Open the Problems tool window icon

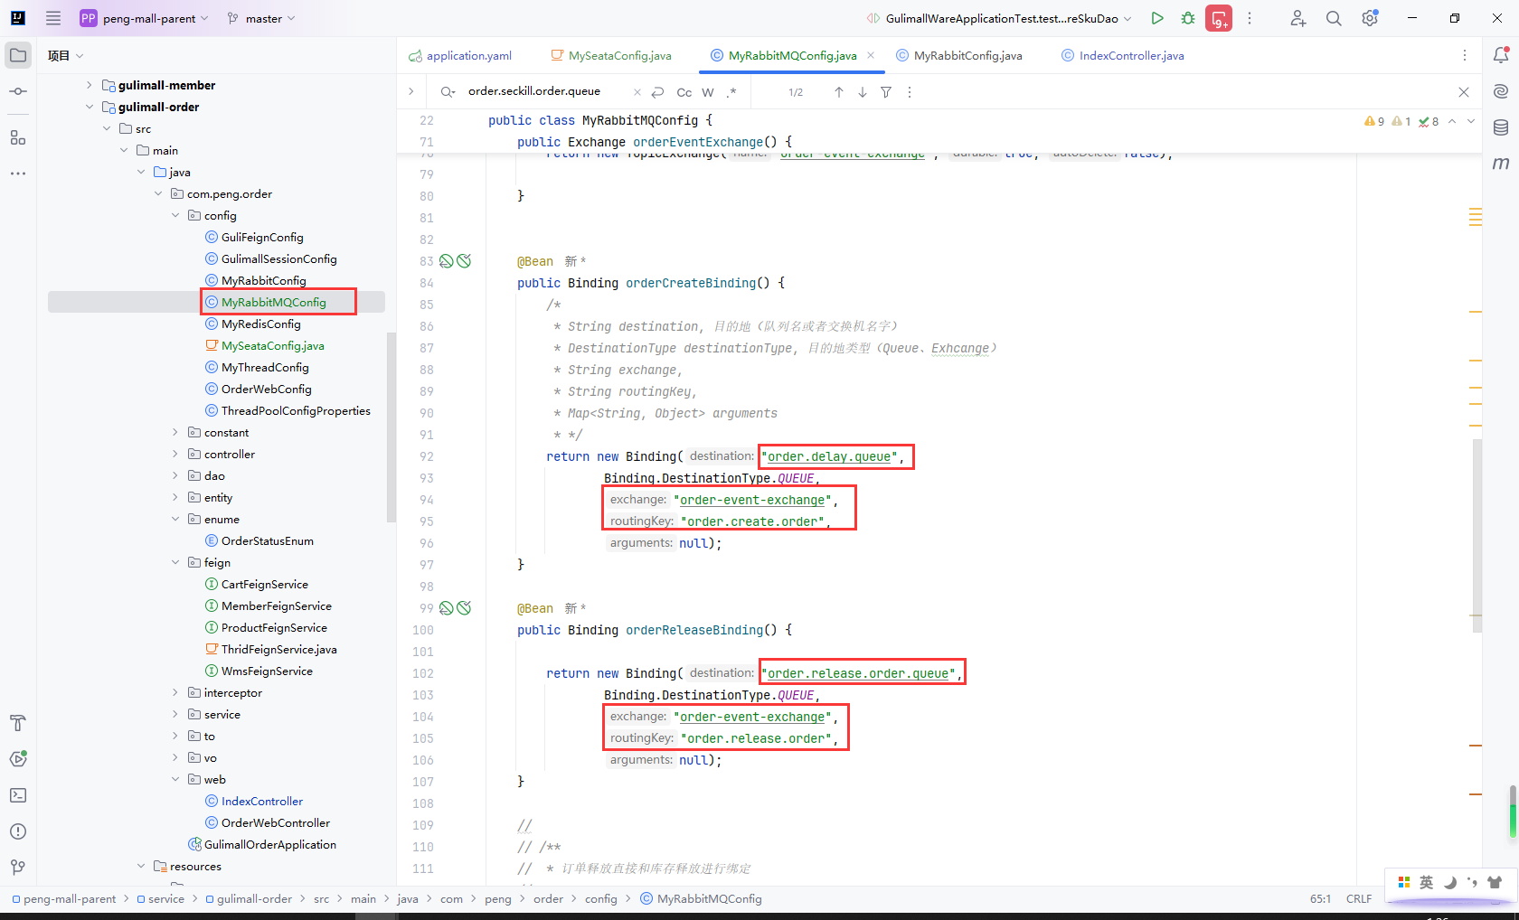(x=18, y=831)
